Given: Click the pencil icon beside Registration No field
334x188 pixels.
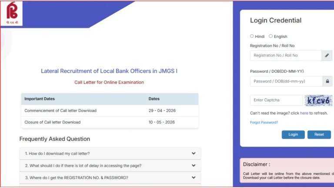Looking at the screenshot, I should tap(327, 55).
